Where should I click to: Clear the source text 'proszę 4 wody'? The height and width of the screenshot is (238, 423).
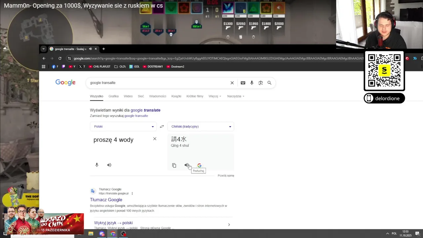[x=155, y=139]
